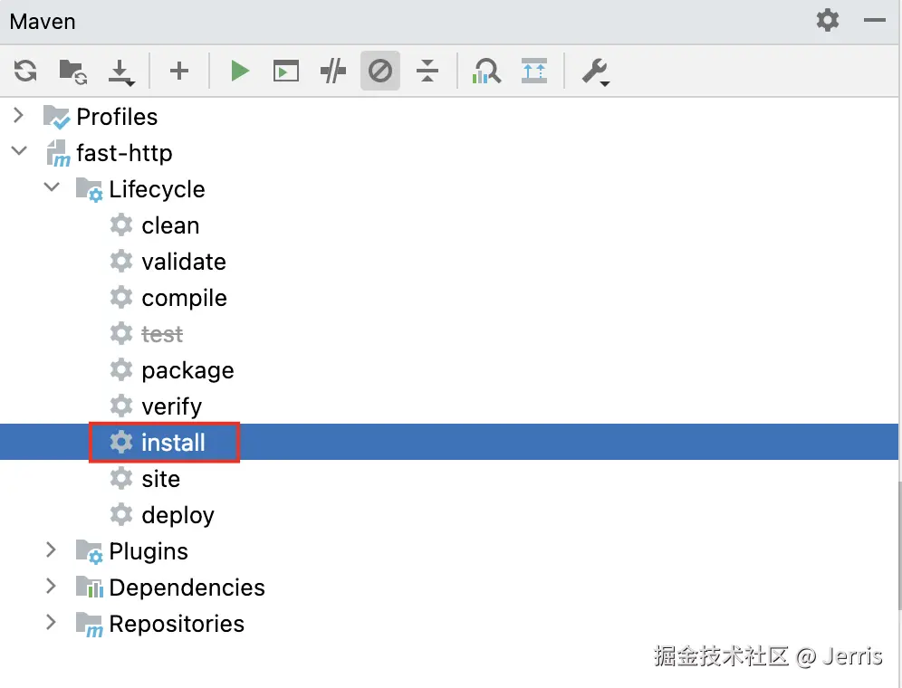Click the gear icon beside compile
Viewport: 902px width, 688px height.
pyautogui.click(x=120, y=298)
